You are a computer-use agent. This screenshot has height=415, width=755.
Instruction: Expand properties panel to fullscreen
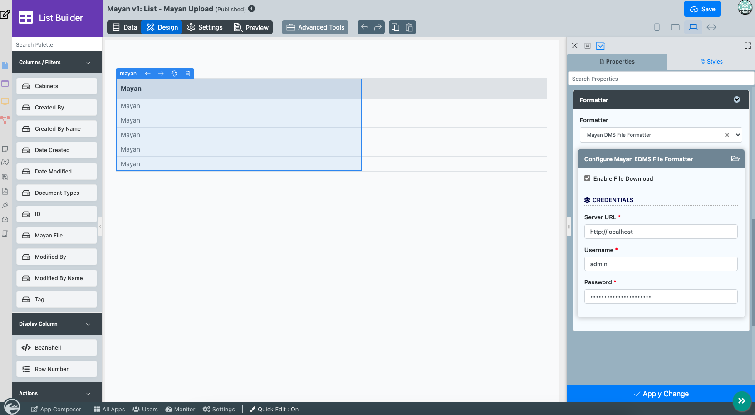coord(748,45)
